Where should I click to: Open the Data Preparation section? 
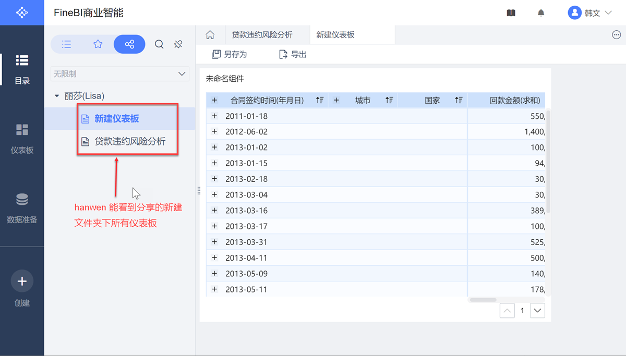point(22,207)
